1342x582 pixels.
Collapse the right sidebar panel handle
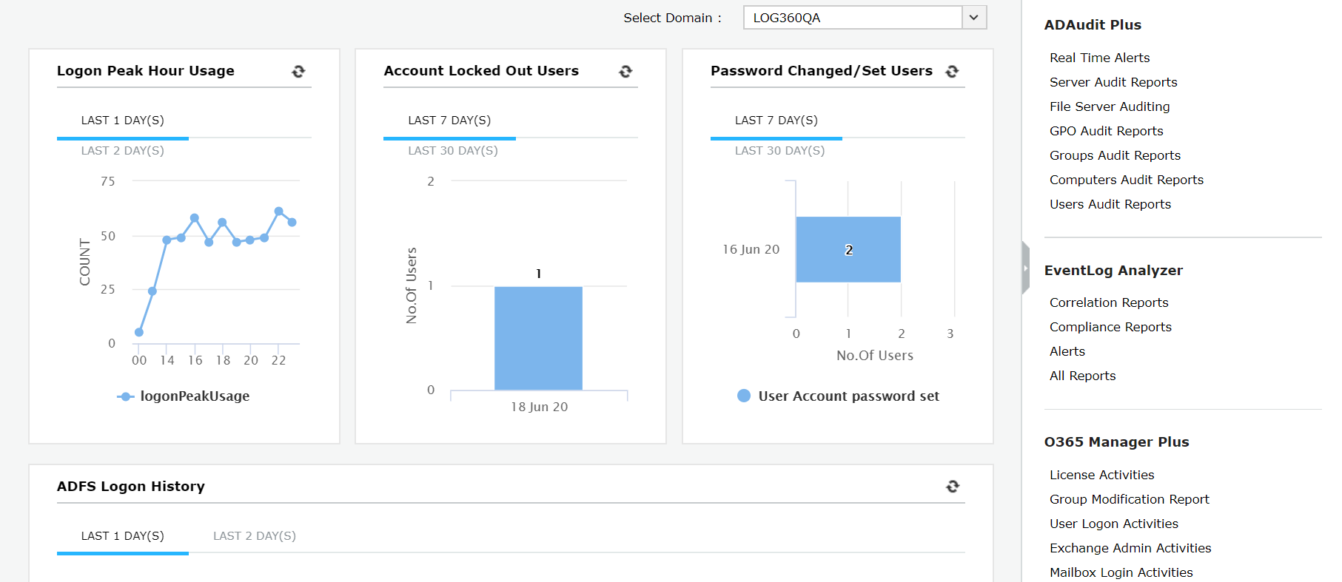[x=1025, y=268]
